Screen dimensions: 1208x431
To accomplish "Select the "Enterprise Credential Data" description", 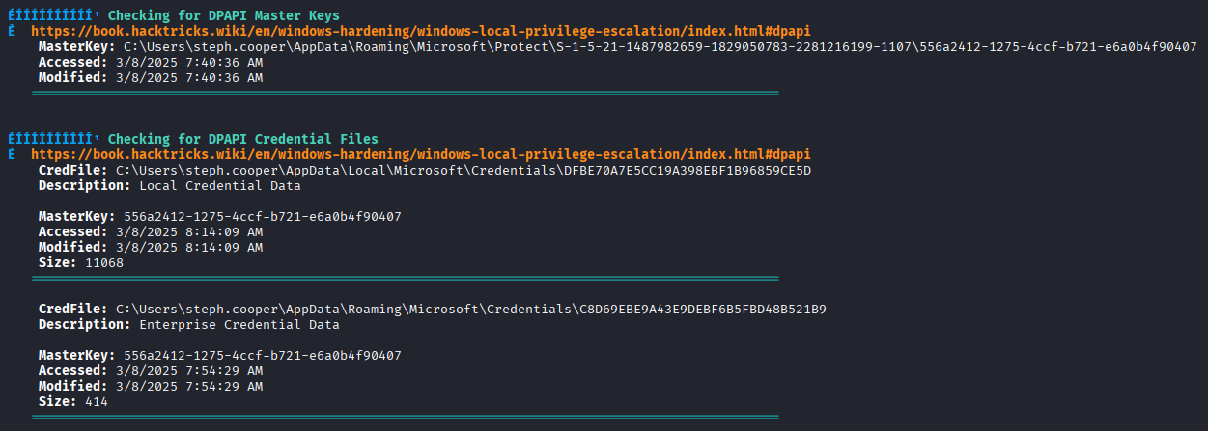I will pyautogui.click(x=239, y=325).
